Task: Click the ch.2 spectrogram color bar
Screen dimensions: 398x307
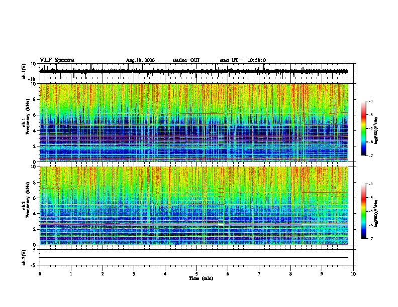Action: 363,211
